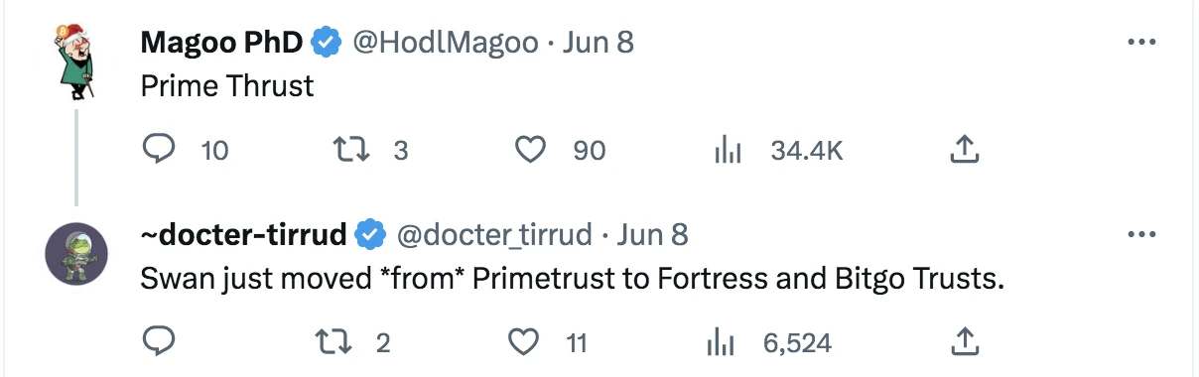Image resolution: width=1199 pixels, height=377 pixels.
Task: Open docter-tirrud's frog avatar
Action: click(x=76, y=253)
